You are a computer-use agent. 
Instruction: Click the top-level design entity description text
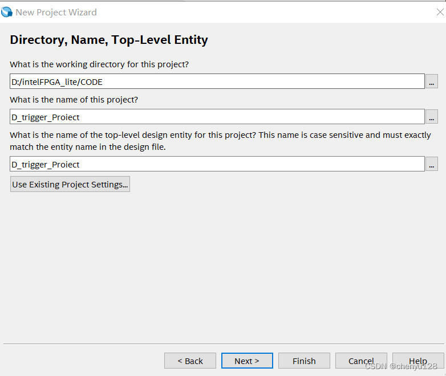[220, 141]
